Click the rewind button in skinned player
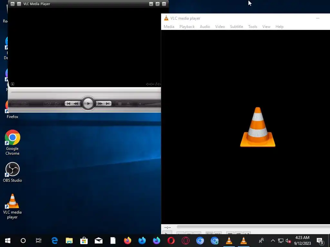330x247 pixels. coord(76,104)
